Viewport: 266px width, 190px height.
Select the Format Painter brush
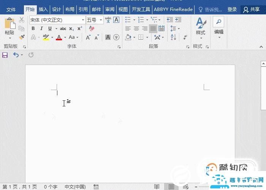(22, 37)
